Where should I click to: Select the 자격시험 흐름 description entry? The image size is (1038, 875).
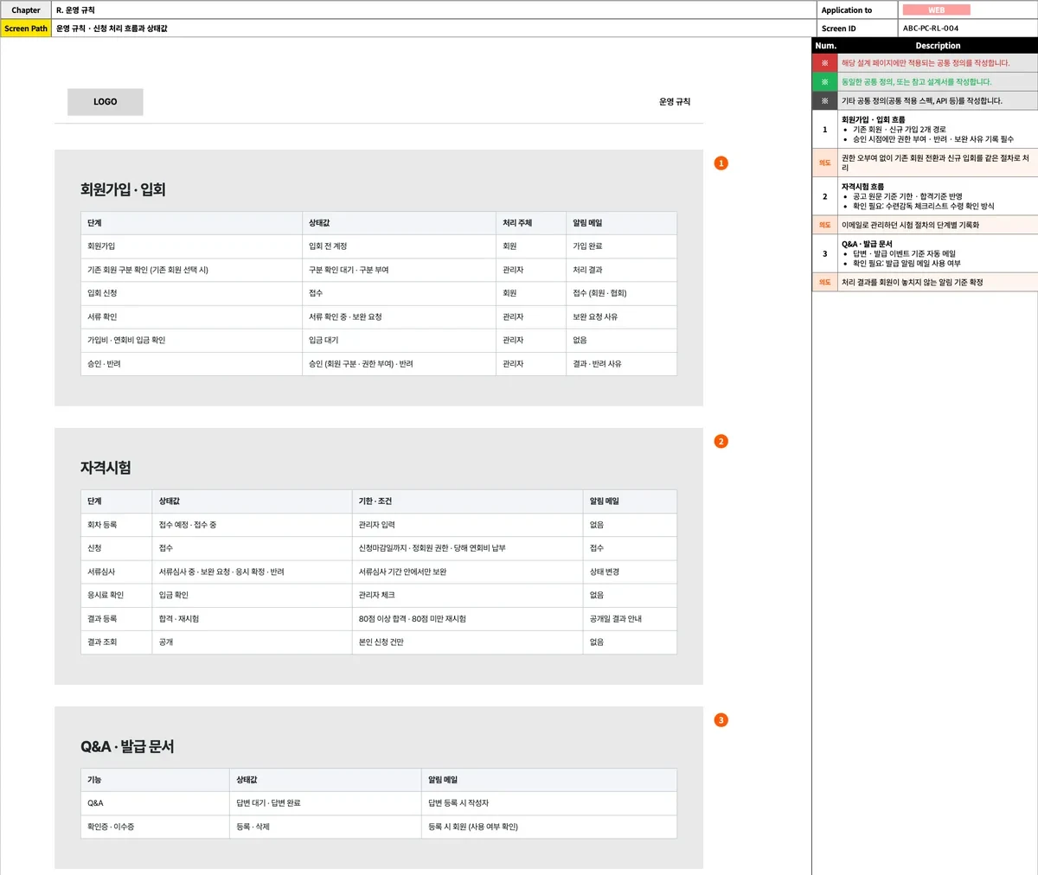(x=939, y=196)
